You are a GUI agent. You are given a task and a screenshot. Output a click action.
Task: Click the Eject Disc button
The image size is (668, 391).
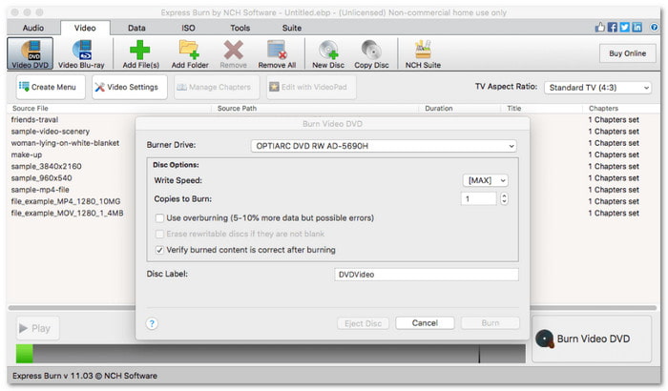(363, 323)
